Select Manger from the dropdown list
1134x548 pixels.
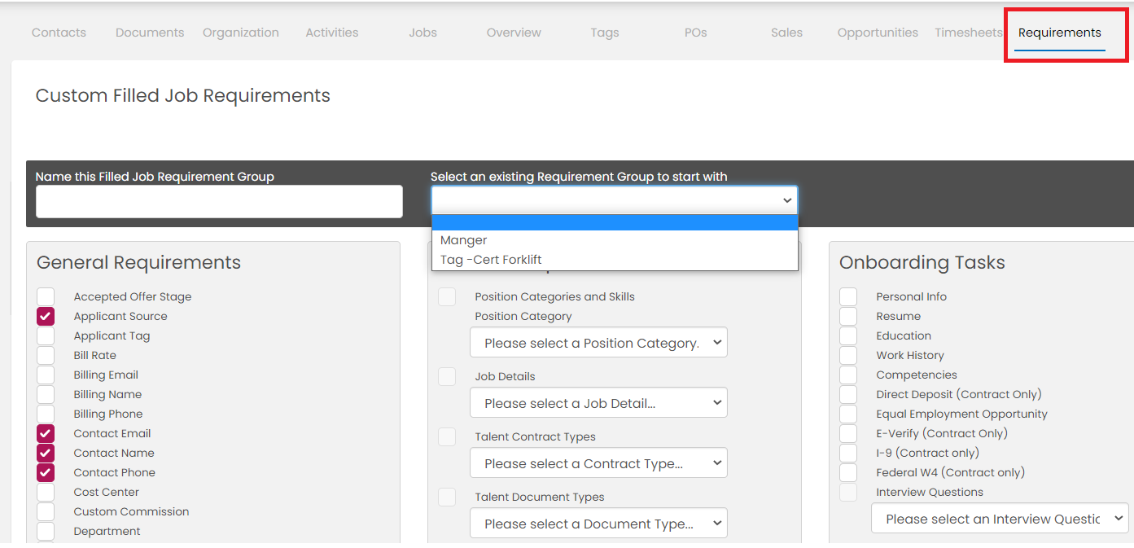[x=464, y=240]
